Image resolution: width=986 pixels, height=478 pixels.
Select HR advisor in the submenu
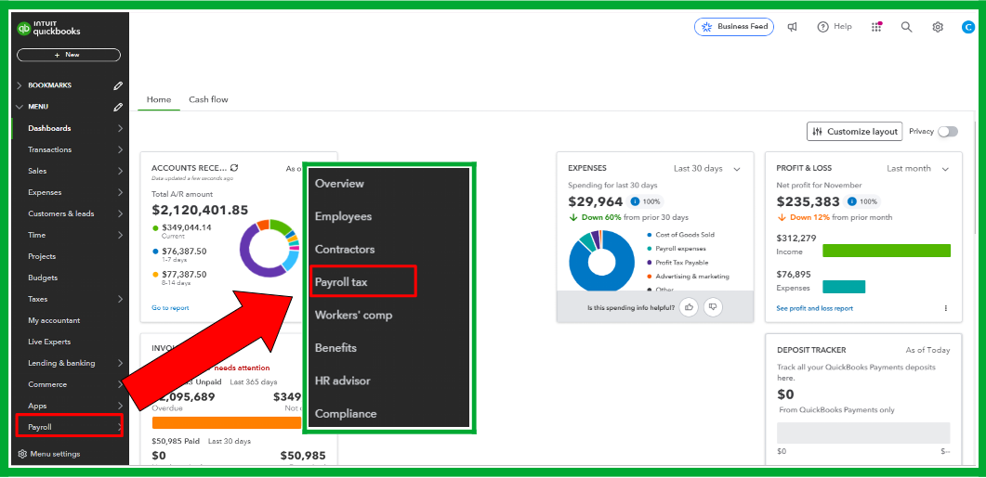[343, 381]
